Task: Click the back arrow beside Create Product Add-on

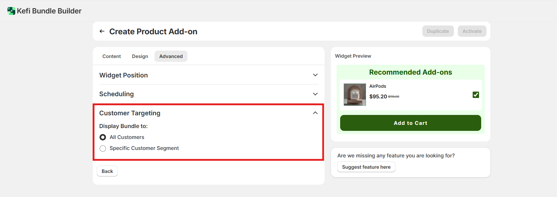Action: point(102,31)
